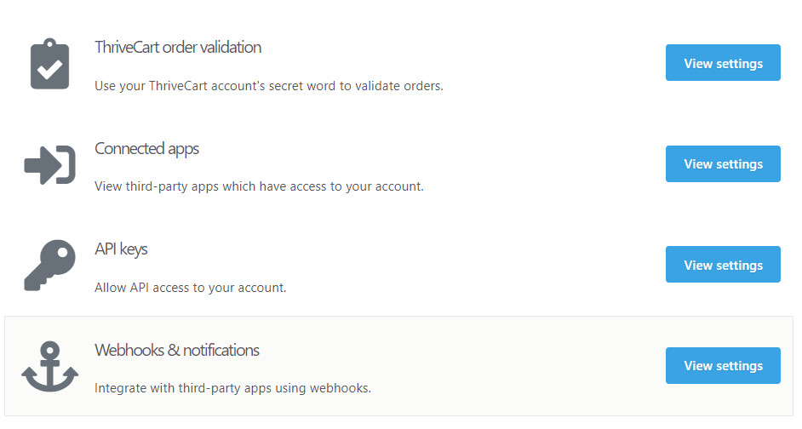Select the ThriveCart order validation heading
The image size is (802, 429).
pyautogui.click(x=178, y=47)
